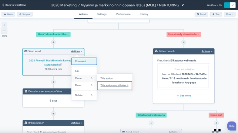Add action below None met label
Viewport: 238px width, 133px height.
[x=216, y=123]
